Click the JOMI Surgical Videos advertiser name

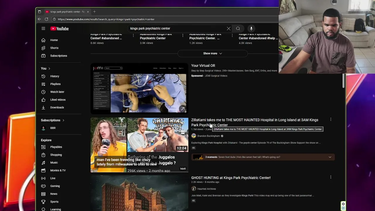(x=216, y=76)
